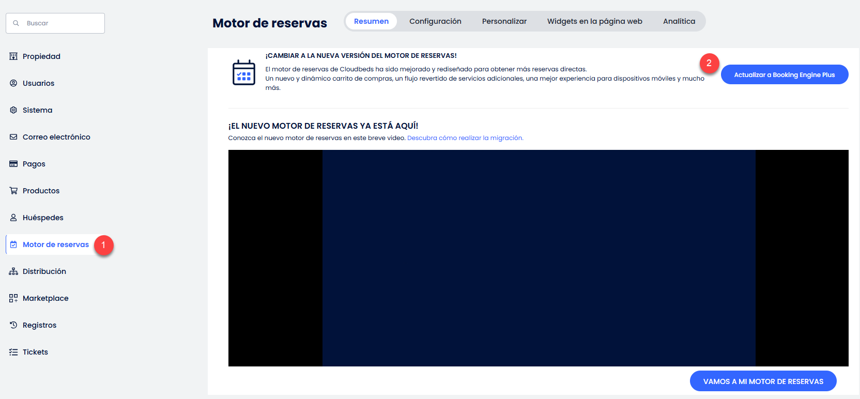Open the Descubra cómo realizar la migración link
The image size is (860, 399).
(x=465, y=138)
